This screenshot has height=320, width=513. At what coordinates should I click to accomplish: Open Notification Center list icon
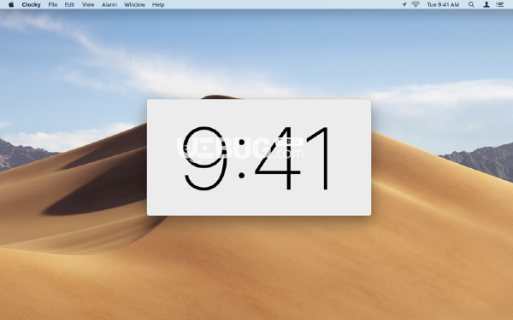point(499,4)
